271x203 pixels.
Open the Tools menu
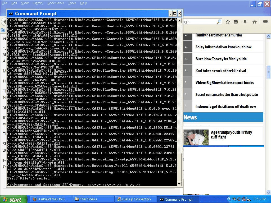[72, 3]
